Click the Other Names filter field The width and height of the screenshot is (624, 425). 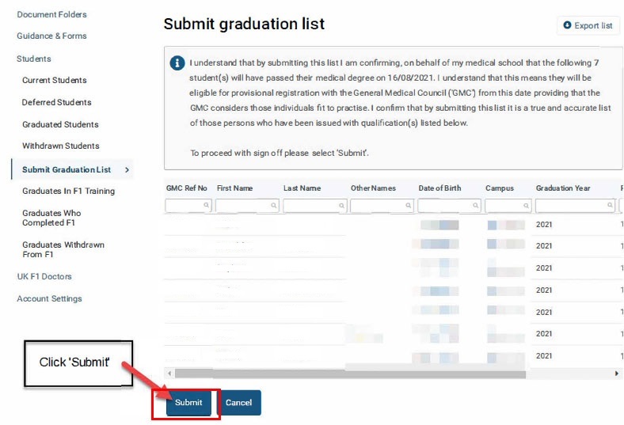click(382, 206)
